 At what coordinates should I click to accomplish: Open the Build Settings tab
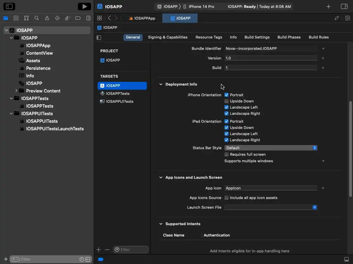tap(257, 37)
